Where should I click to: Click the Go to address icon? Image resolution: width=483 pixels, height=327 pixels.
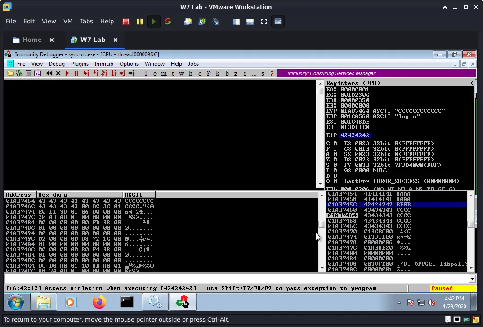click(x=131, y=73)
